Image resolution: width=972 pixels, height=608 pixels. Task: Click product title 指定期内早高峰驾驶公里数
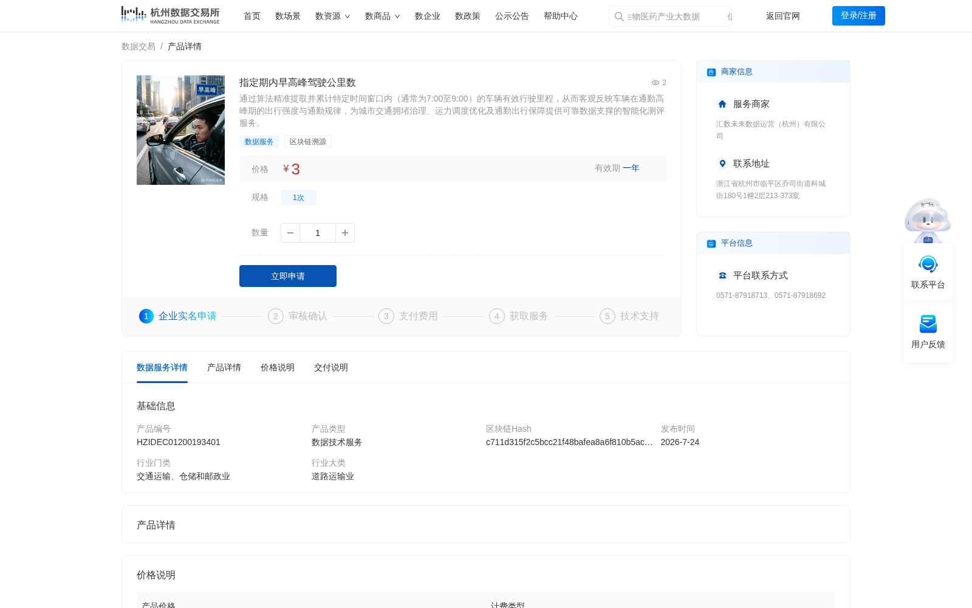(x=298, y=83)
